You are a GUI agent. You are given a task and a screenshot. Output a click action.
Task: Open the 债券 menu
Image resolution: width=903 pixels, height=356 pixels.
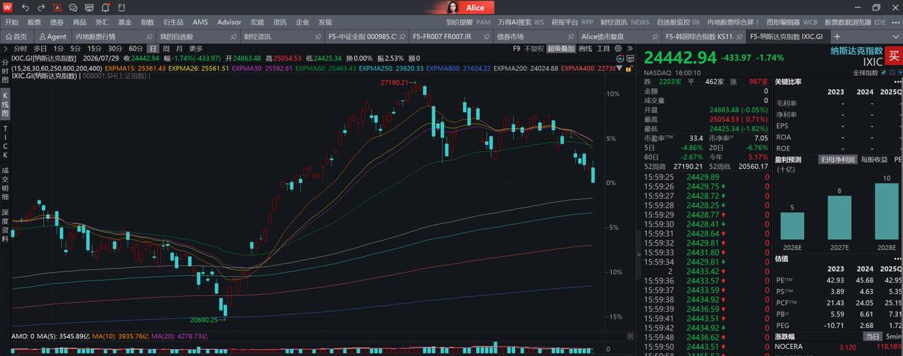57,22
